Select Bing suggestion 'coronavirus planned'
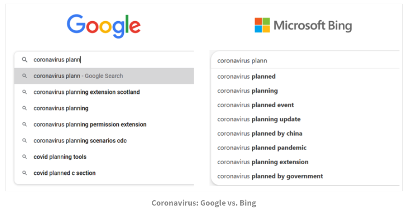 [x=246, y=76]
